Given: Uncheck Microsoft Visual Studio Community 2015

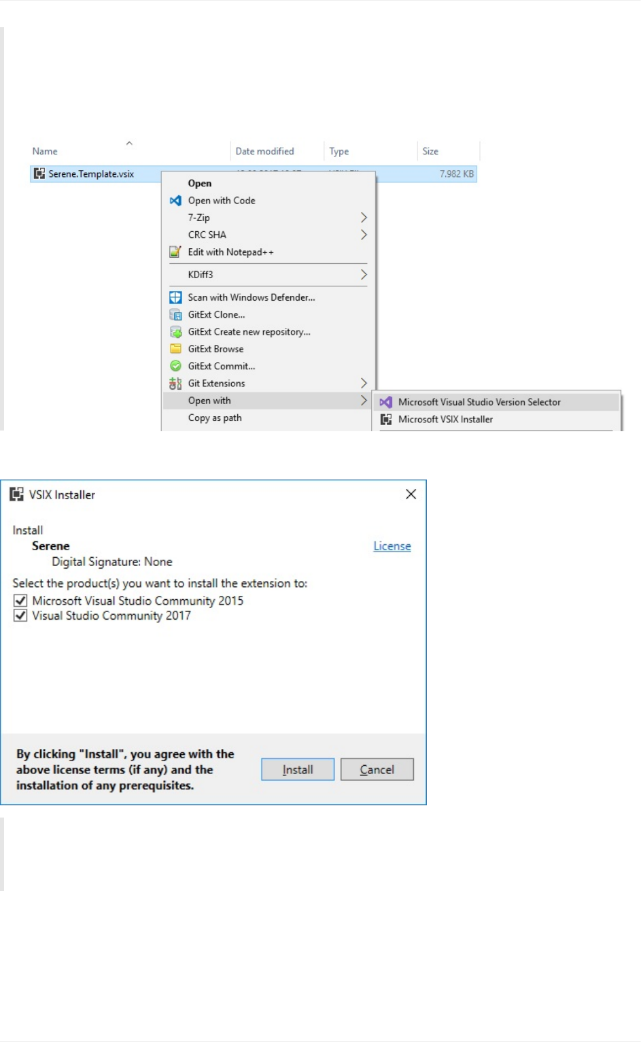Looking at the screenshot, I should pos(20,601).
